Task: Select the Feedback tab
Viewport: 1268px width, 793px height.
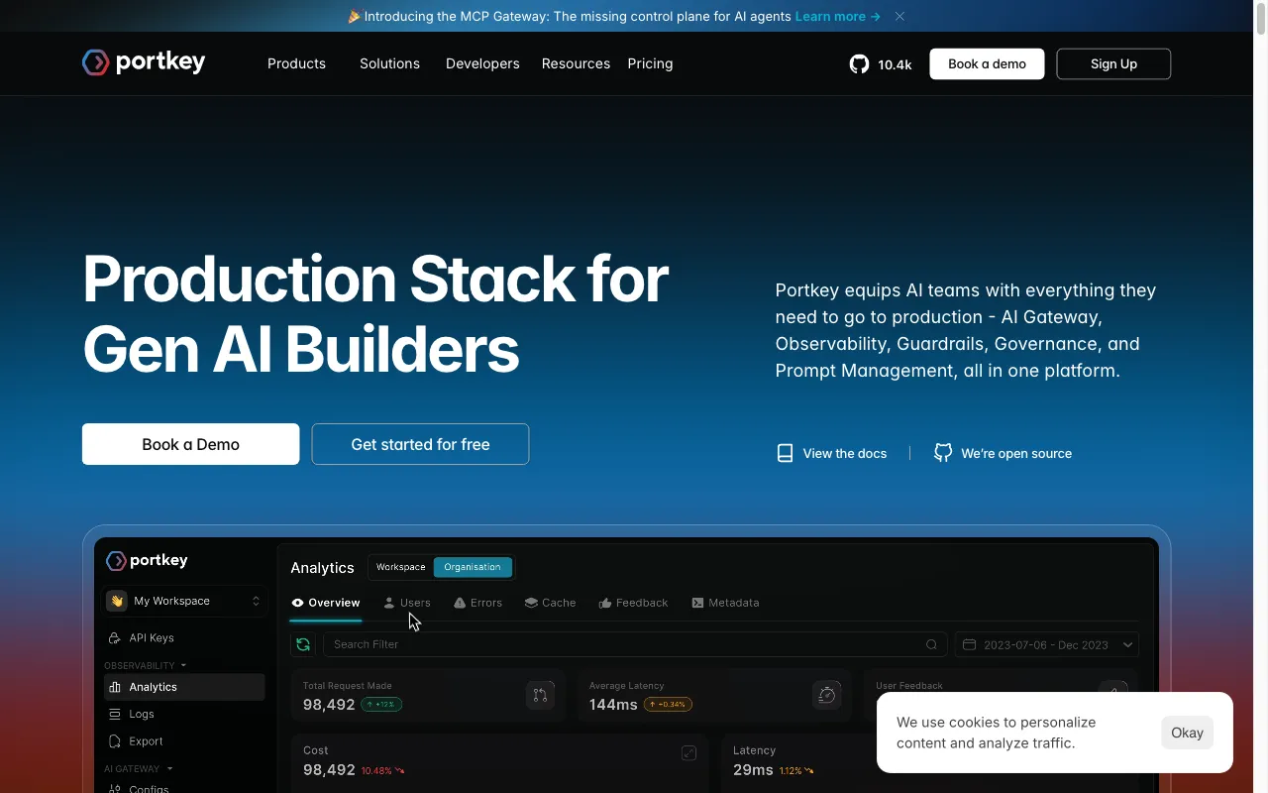Action: click(633, 603)
